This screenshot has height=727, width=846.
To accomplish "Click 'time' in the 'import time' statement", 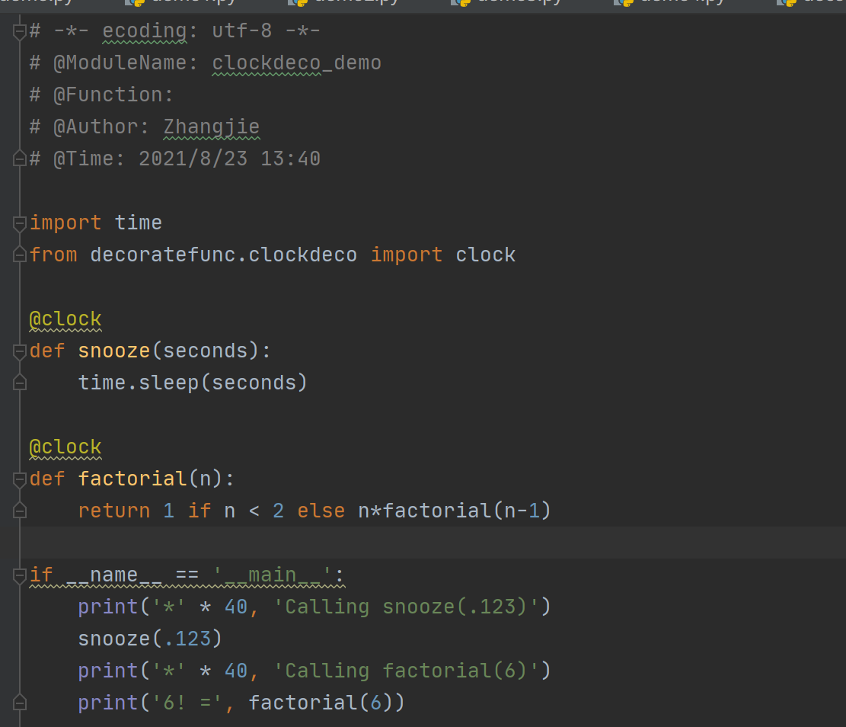I will tap(138, 223).
